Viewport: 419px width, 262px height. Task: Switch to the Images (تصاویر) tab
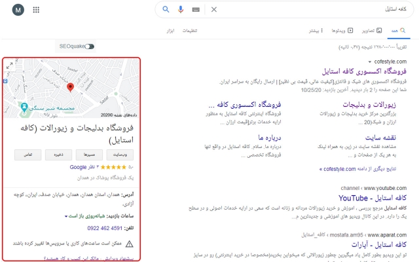[x=372, y=31]
